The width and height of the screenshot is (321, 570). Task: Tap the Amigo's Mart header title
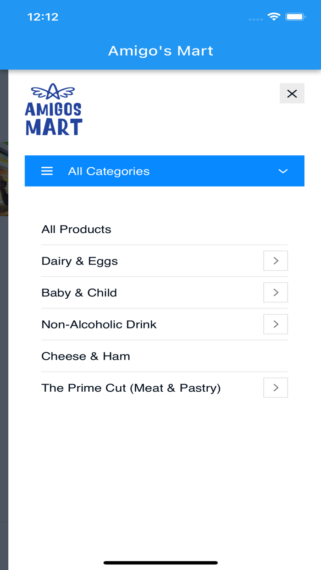coord(160,50)
